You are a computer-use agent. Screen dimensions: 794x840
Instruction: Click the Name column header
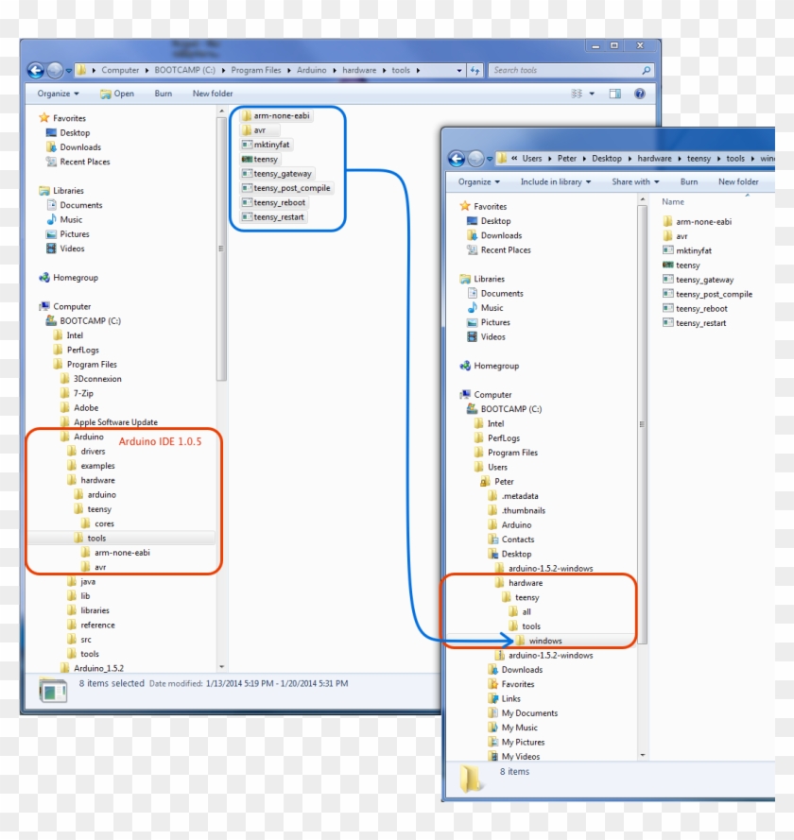[673, 201]
